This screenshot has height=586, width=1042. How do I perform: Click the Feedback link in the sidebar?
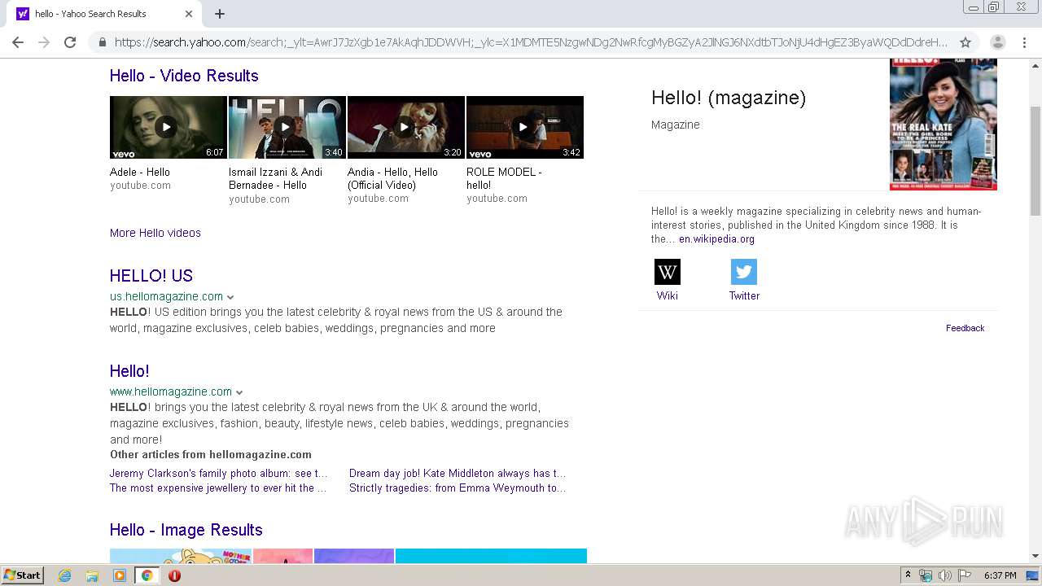click(965, 328)
